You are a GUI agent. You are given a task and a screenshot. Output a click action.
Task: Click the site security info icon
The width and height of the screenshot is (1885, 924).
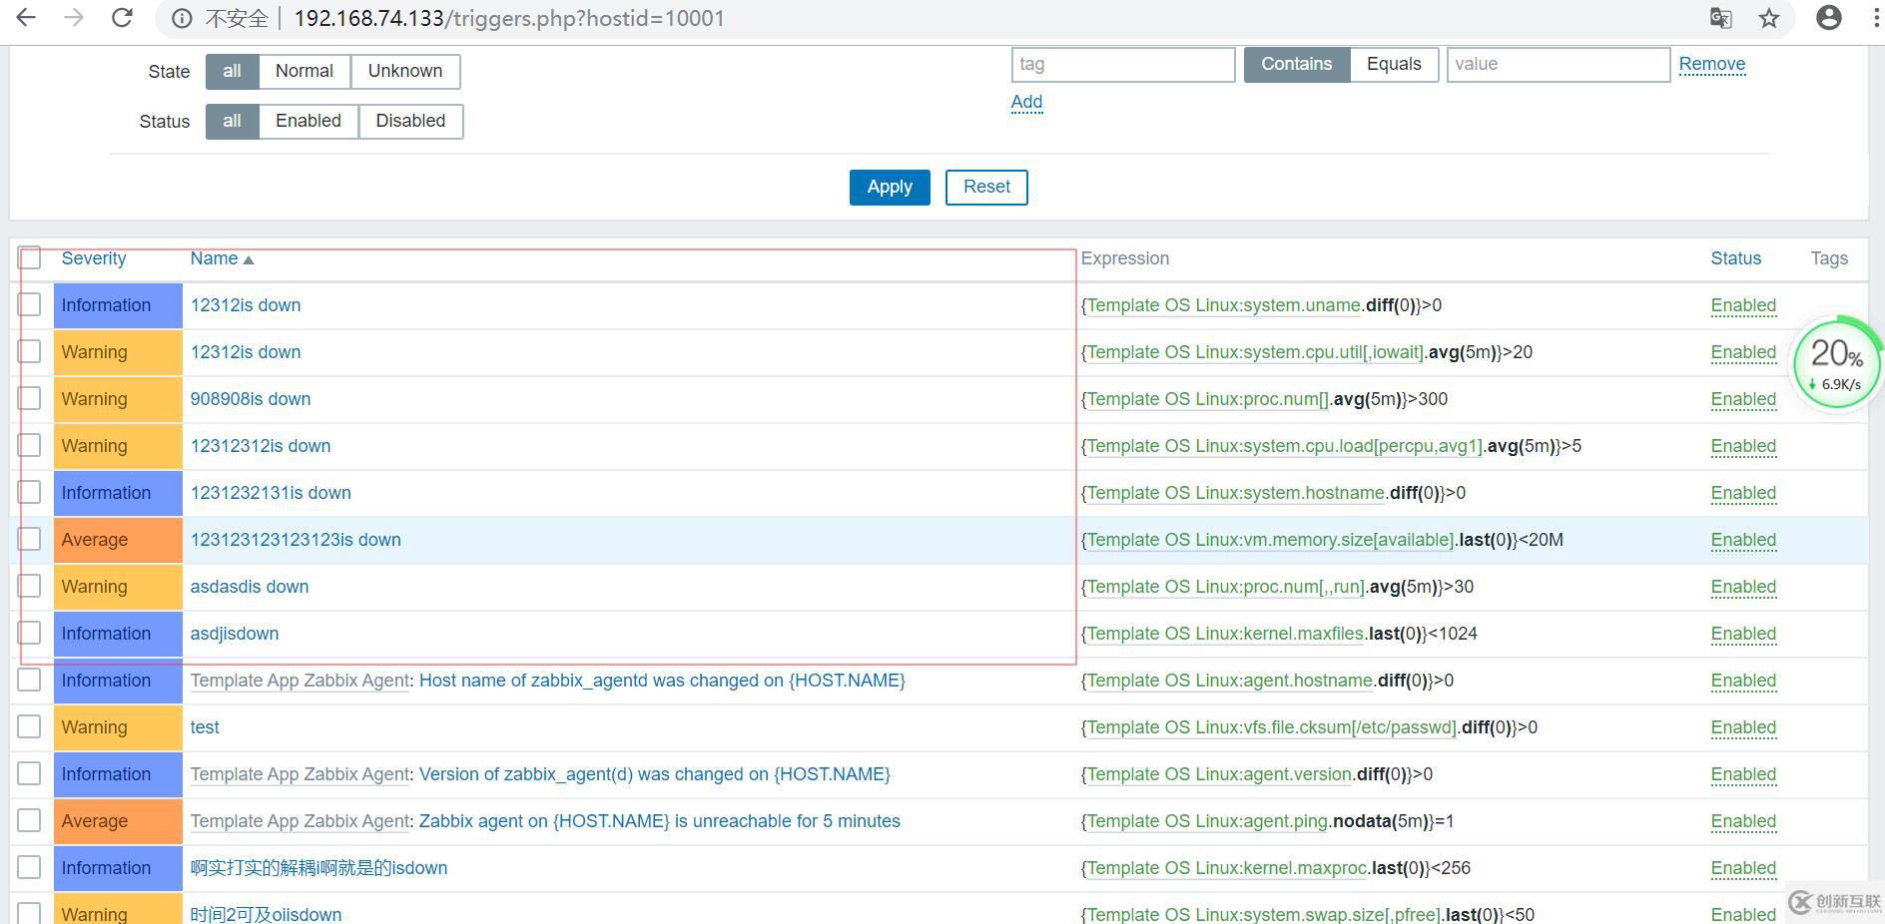click(182, 19)
